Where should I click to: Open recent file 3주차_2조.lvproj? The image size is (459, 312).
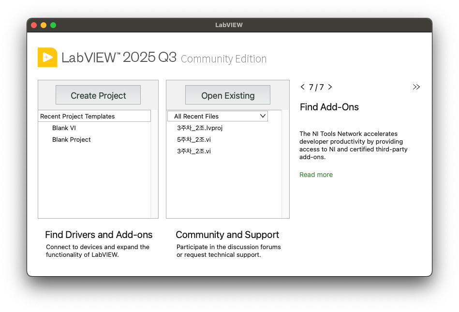click(x=200, y=128)
